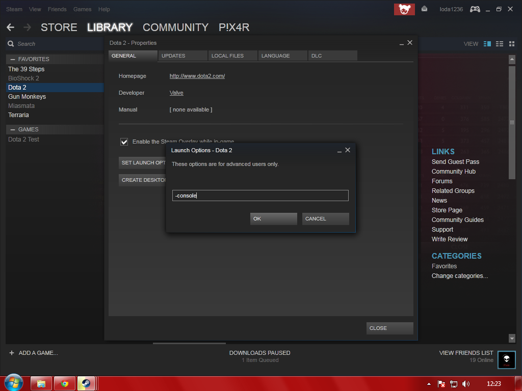This screenshot has width=522, height=391.
Task: Switch the library to grid view
Action: tap(511, 44)
